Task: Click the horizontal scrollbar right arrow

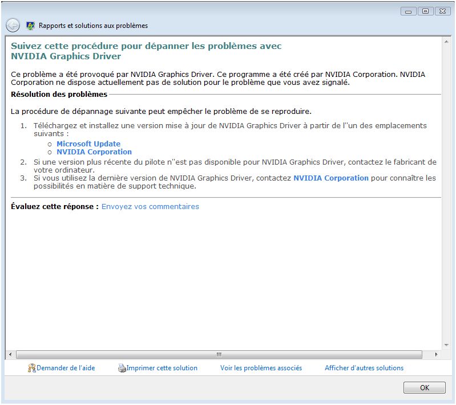Action: coord(436,354)
